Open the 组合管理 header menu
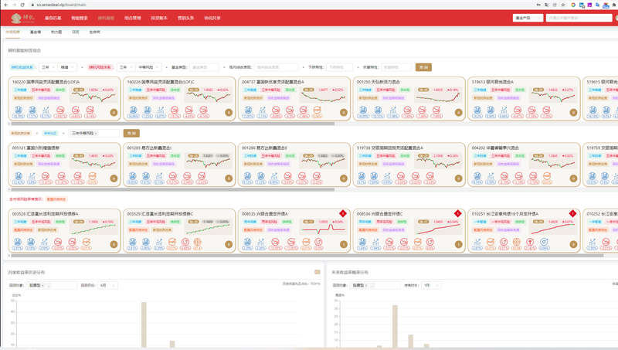 coord(132,18)
